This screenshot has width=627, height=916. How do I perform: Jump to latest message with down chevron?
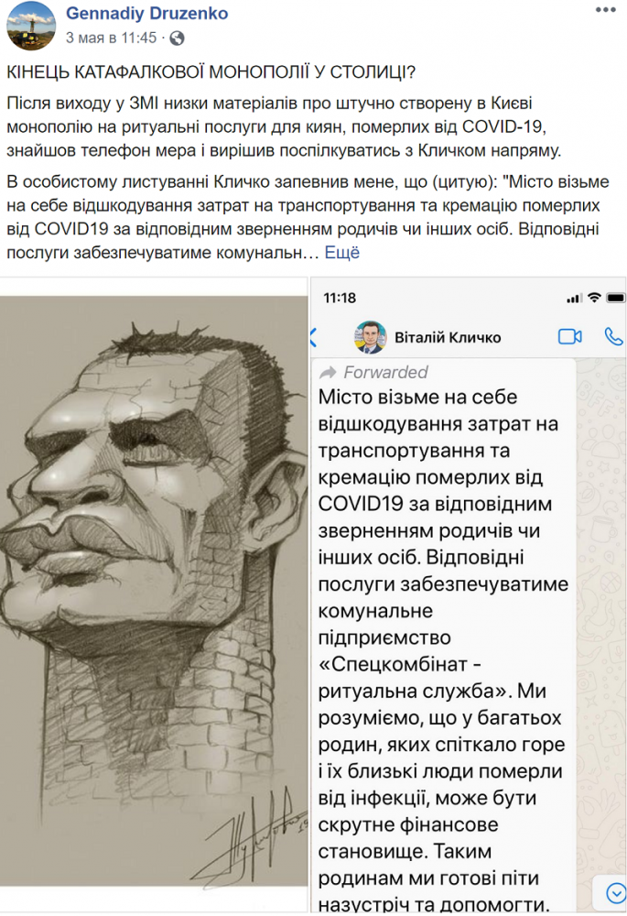point(615,892)
